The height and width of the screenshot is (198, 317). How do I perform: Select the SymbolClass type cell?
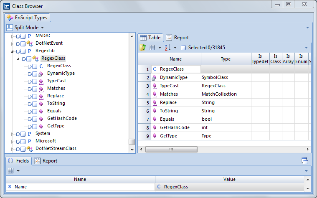(226, 77)
